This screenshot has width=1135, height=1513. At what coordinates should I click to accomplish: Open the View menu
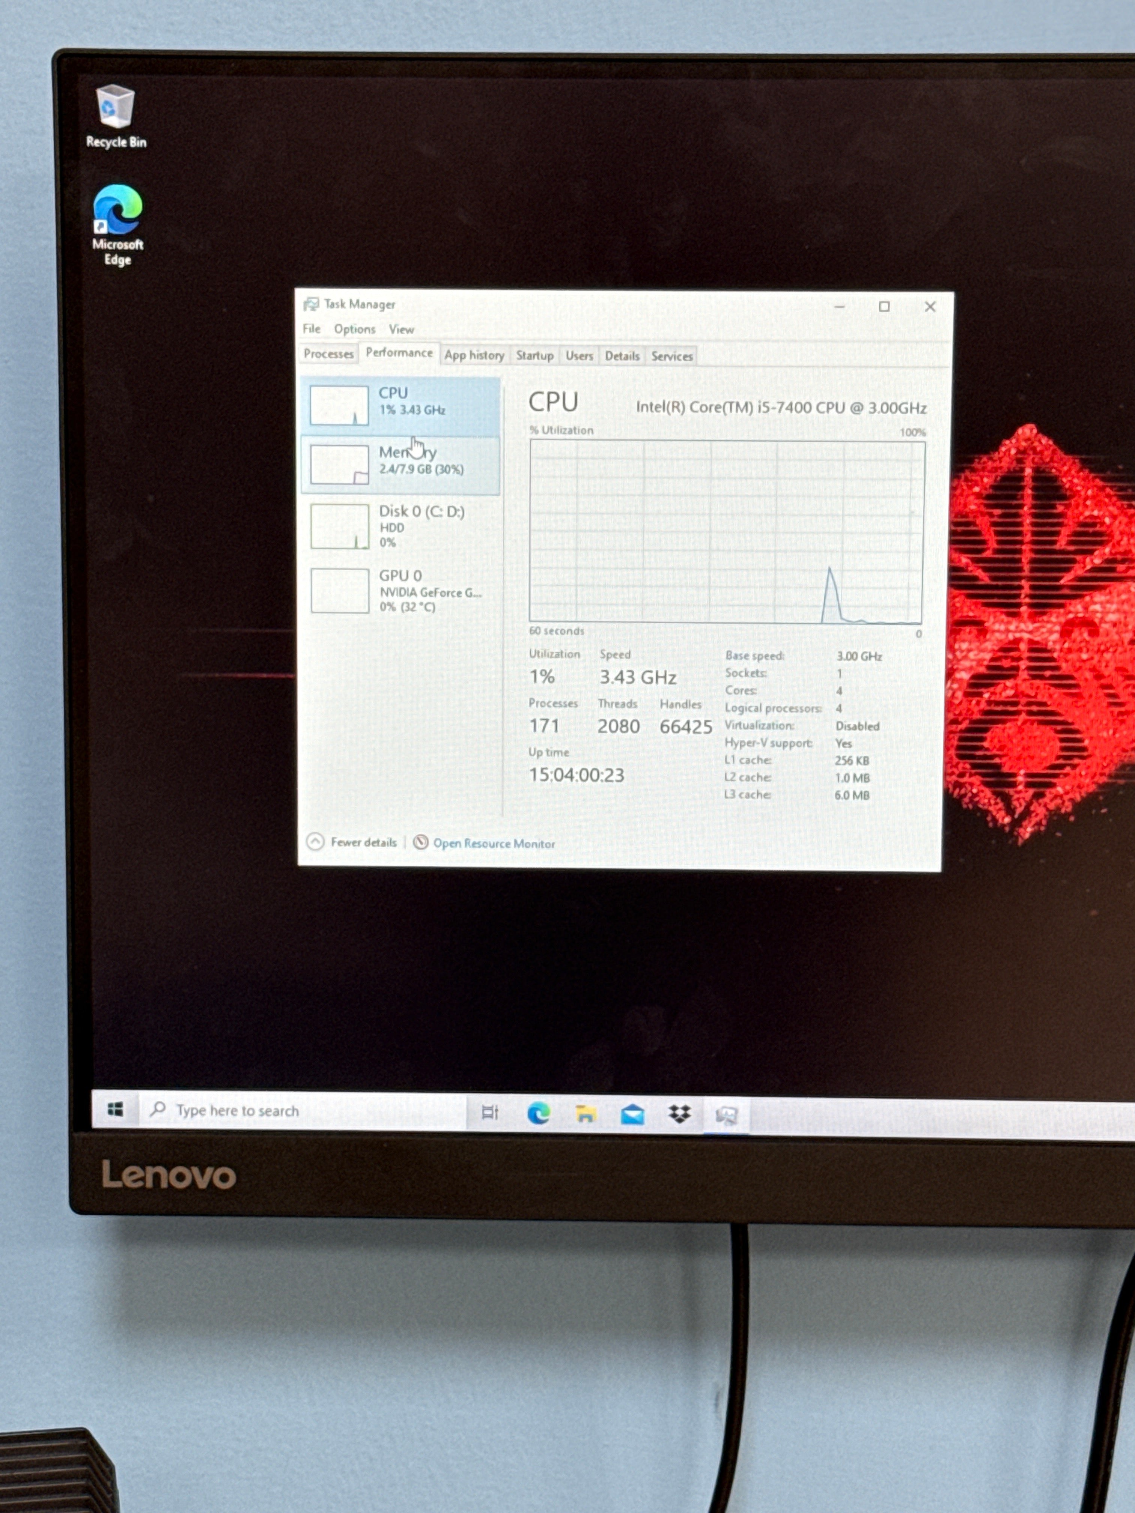402,330
